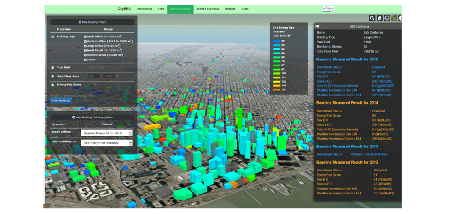Click the magnifier search icon
Viewport: 451px width, 214px height.
click(372, 18)
